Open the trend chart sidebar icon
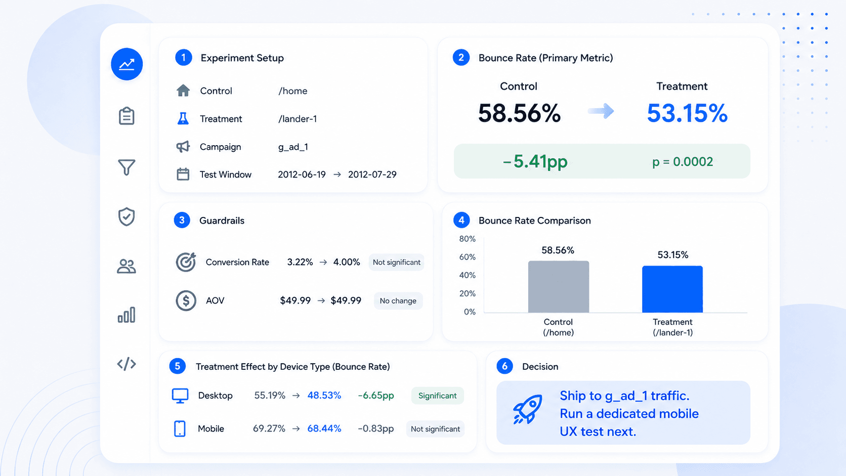This screenshot has width=846, height=476. tap(126, 64)
